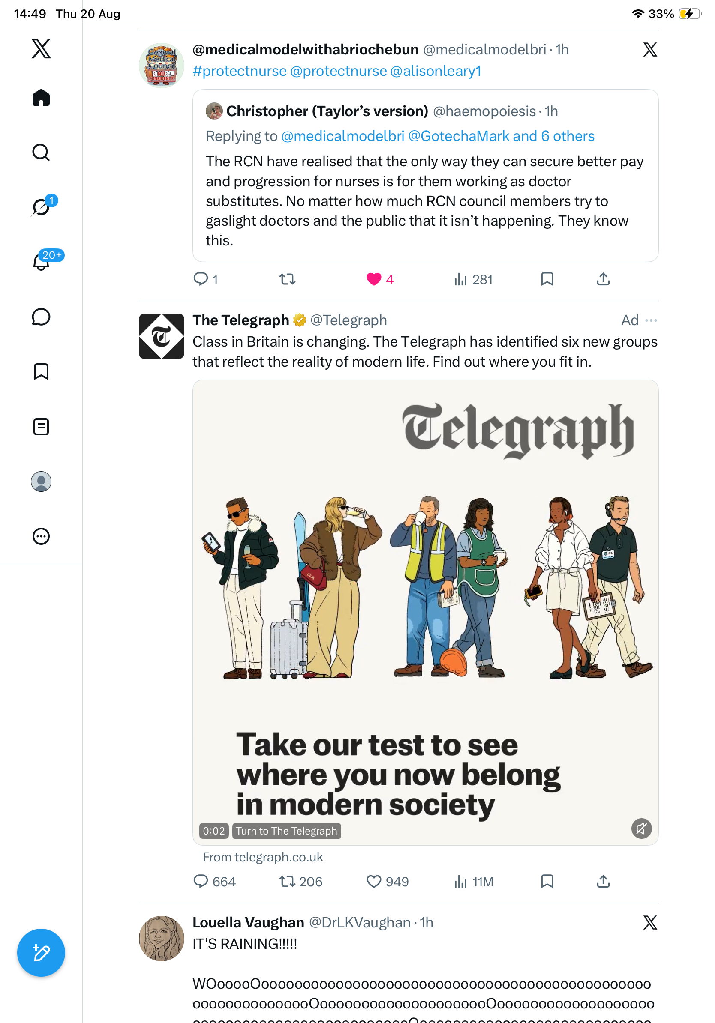Share the medicalmodelbri post

pos(603,279)
